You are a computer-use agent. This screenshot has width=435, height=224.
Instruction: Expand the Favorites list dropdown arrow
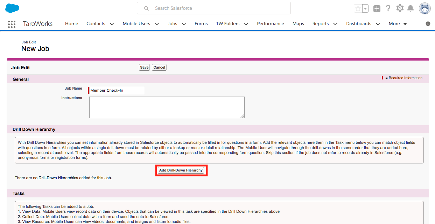365,9
